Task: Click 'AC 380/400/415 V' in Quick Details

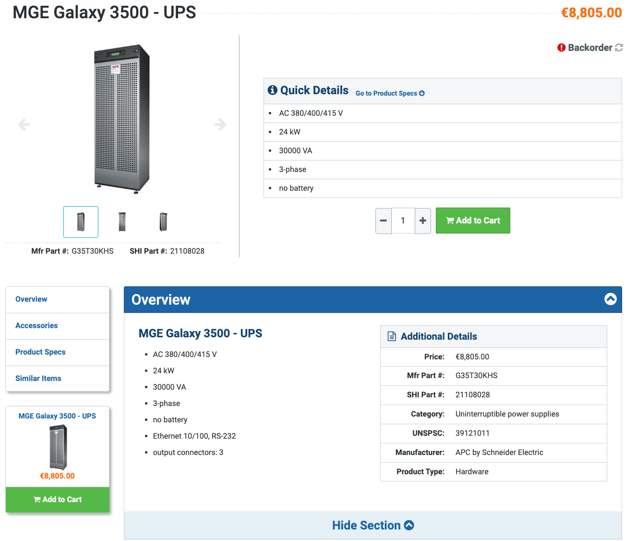Action: (311, 113)
